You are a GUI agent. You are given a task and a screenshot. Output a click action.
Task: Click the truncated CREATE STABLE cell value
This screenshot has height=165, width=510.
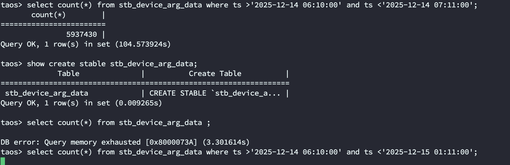[x=215, y=93]
